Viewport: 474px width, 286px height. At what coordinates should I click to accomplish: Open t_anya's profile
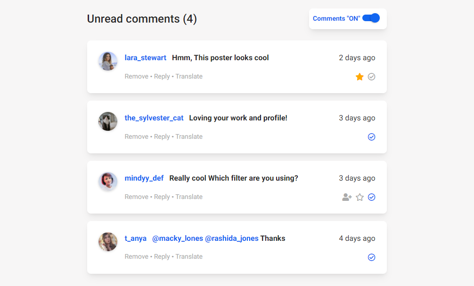click(x=135, y=238)
